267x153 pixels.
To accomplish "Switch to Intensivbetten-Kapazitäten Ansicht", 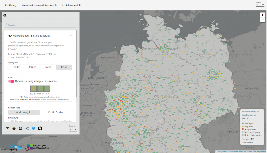I will [39, 5].
